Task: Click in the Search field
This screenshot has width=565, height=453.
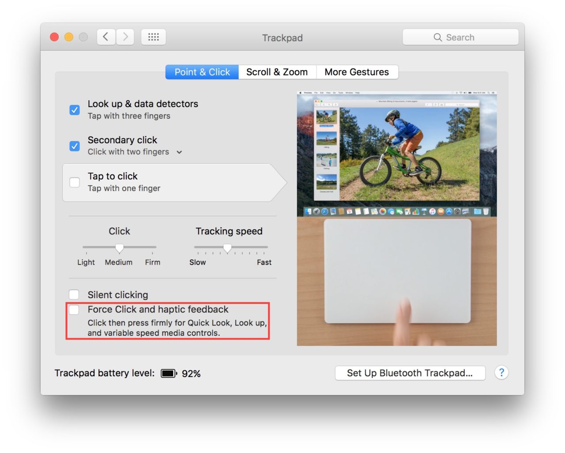Action: coord(460,37)
